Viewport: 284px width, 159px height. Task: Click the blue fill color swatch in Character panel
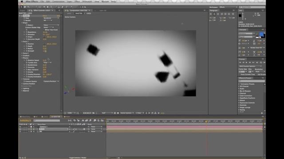pyautogui.click(x=261, y=34)
